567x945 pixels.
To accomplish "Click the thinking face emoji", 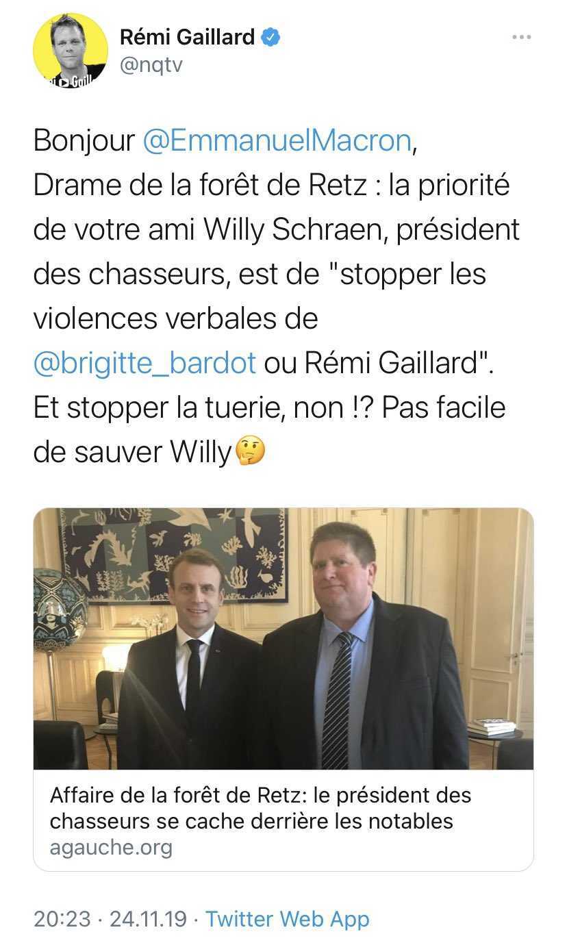I will pos(250,451).
